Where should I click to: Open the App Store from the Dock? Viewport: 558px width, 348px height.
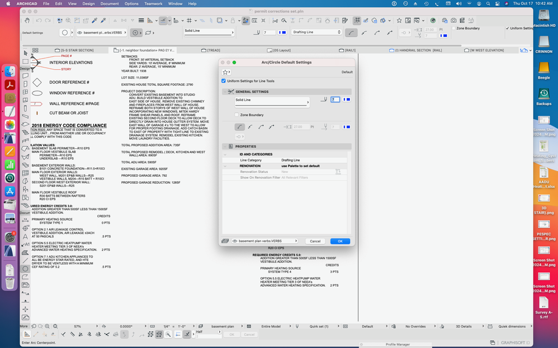10,191
